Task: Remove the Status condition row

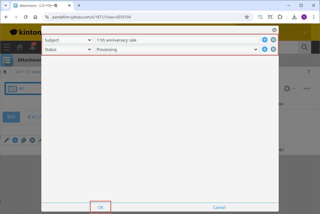Action: point(273,49)
